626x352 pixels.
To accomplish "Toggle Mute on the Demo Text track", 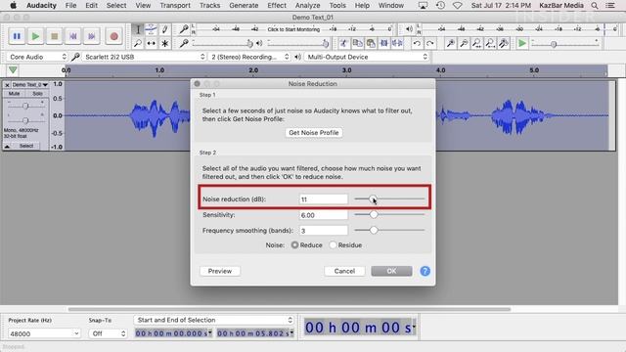I will pyautogui.click(x=14, y=94).
